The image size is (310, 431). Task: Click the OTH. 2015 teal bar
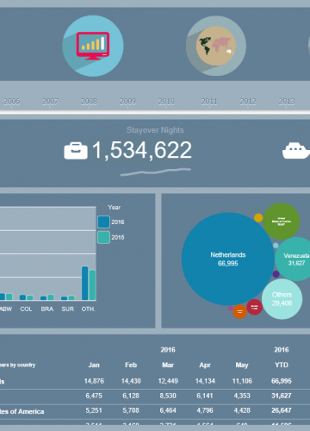(x=92, y=285)
